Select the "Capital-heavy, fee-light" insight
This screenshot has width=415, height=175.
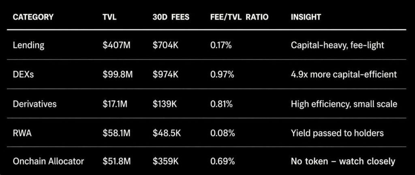[x=337, y=45]
